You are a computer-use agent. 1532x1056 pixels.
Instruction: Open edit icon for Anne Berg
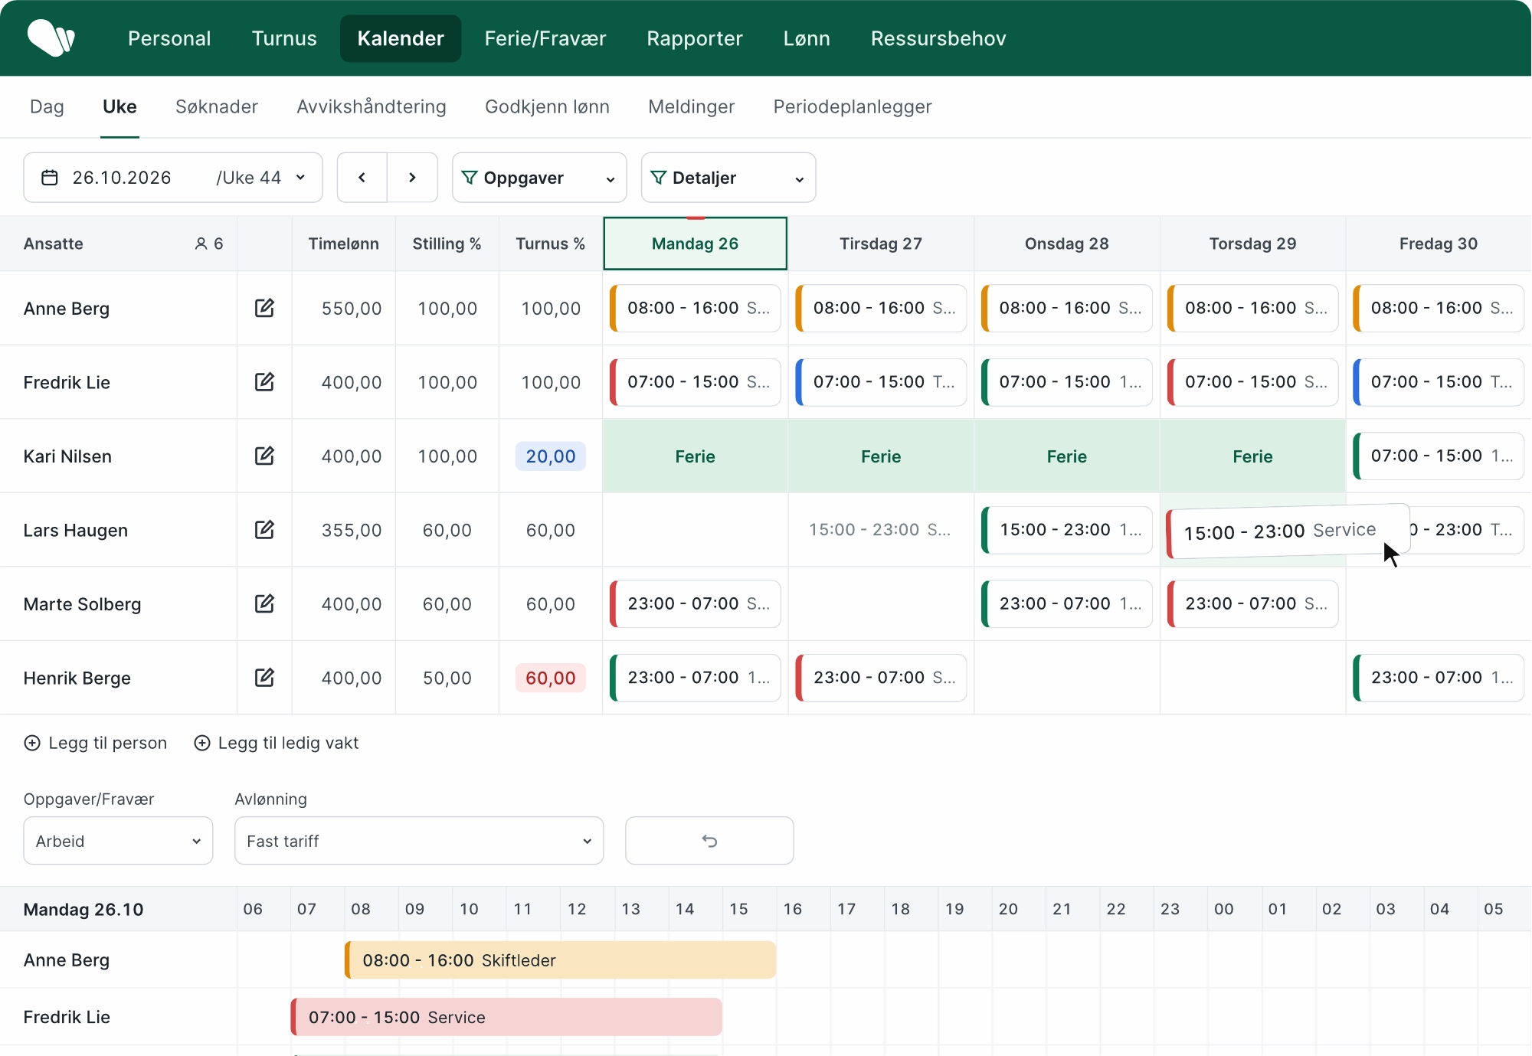(x=264, y=308)
